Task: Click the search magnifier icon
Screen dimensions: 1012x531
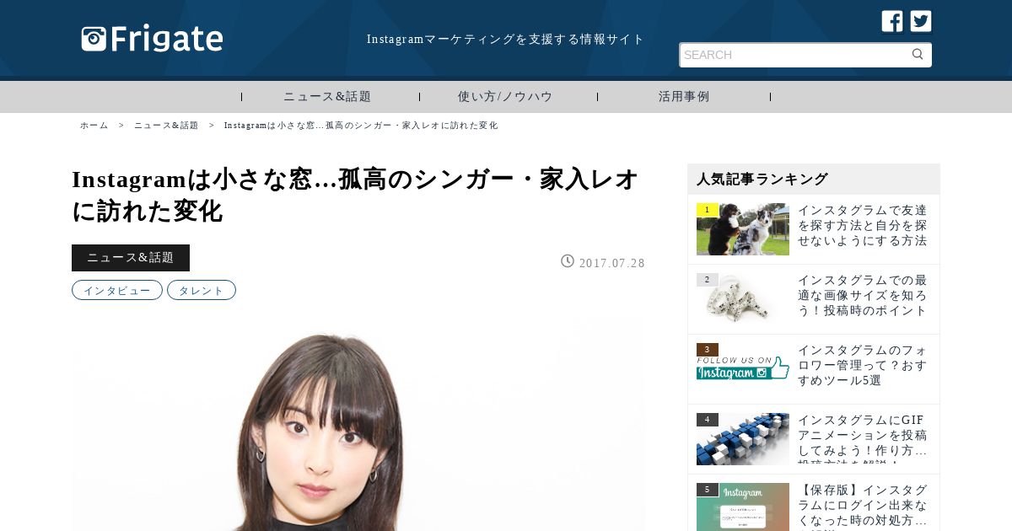Action: coord(918,55)
